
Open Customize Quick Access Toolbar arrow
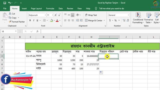(21, 3)
